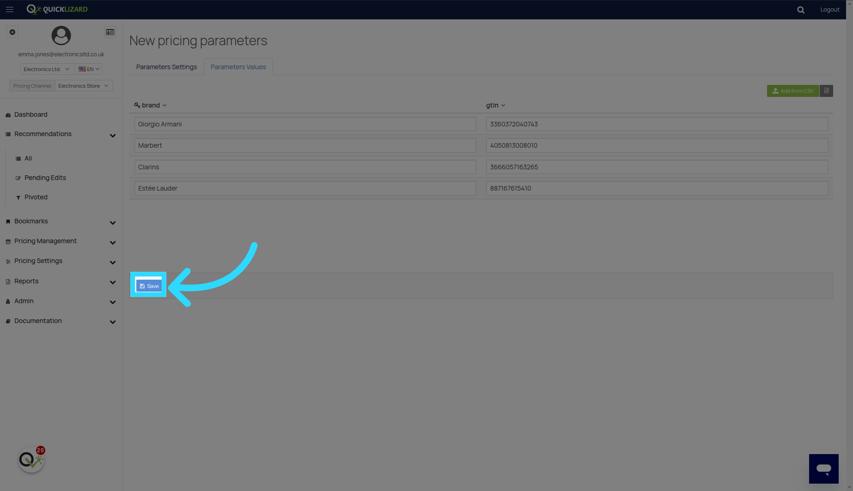The height and width of the screenshot is (491, 853).
Task: Click the Recommendations menu item
Action: click(43, 134)
